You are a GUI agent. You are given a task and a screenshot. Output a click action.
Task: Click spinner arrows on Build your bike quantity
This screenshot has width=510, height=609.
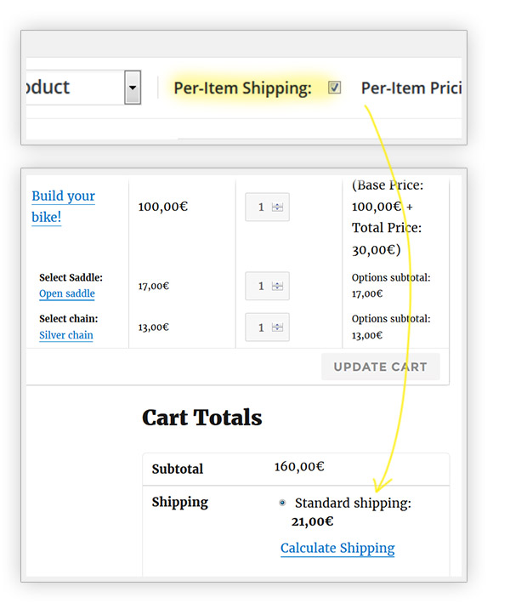[x=277, y=207]
